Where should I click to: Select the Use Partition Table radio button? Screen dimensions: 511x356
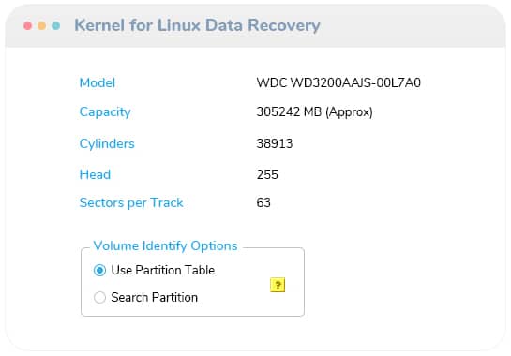click(99, 270)
